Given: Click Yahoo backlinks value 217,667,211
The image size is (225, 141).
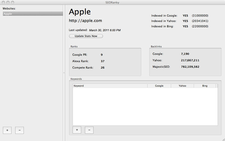Looking at the screenshot, I should tap(190, 60).
